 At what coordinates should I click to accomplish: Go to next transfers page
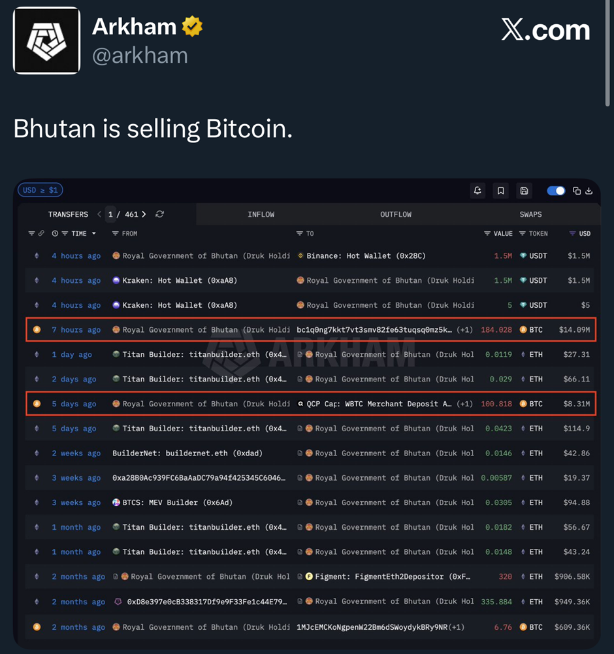tap(144, 214)
